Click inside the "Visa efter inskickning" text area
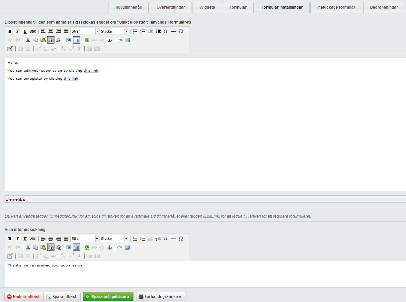406x302 pixels. pos(205,274)
